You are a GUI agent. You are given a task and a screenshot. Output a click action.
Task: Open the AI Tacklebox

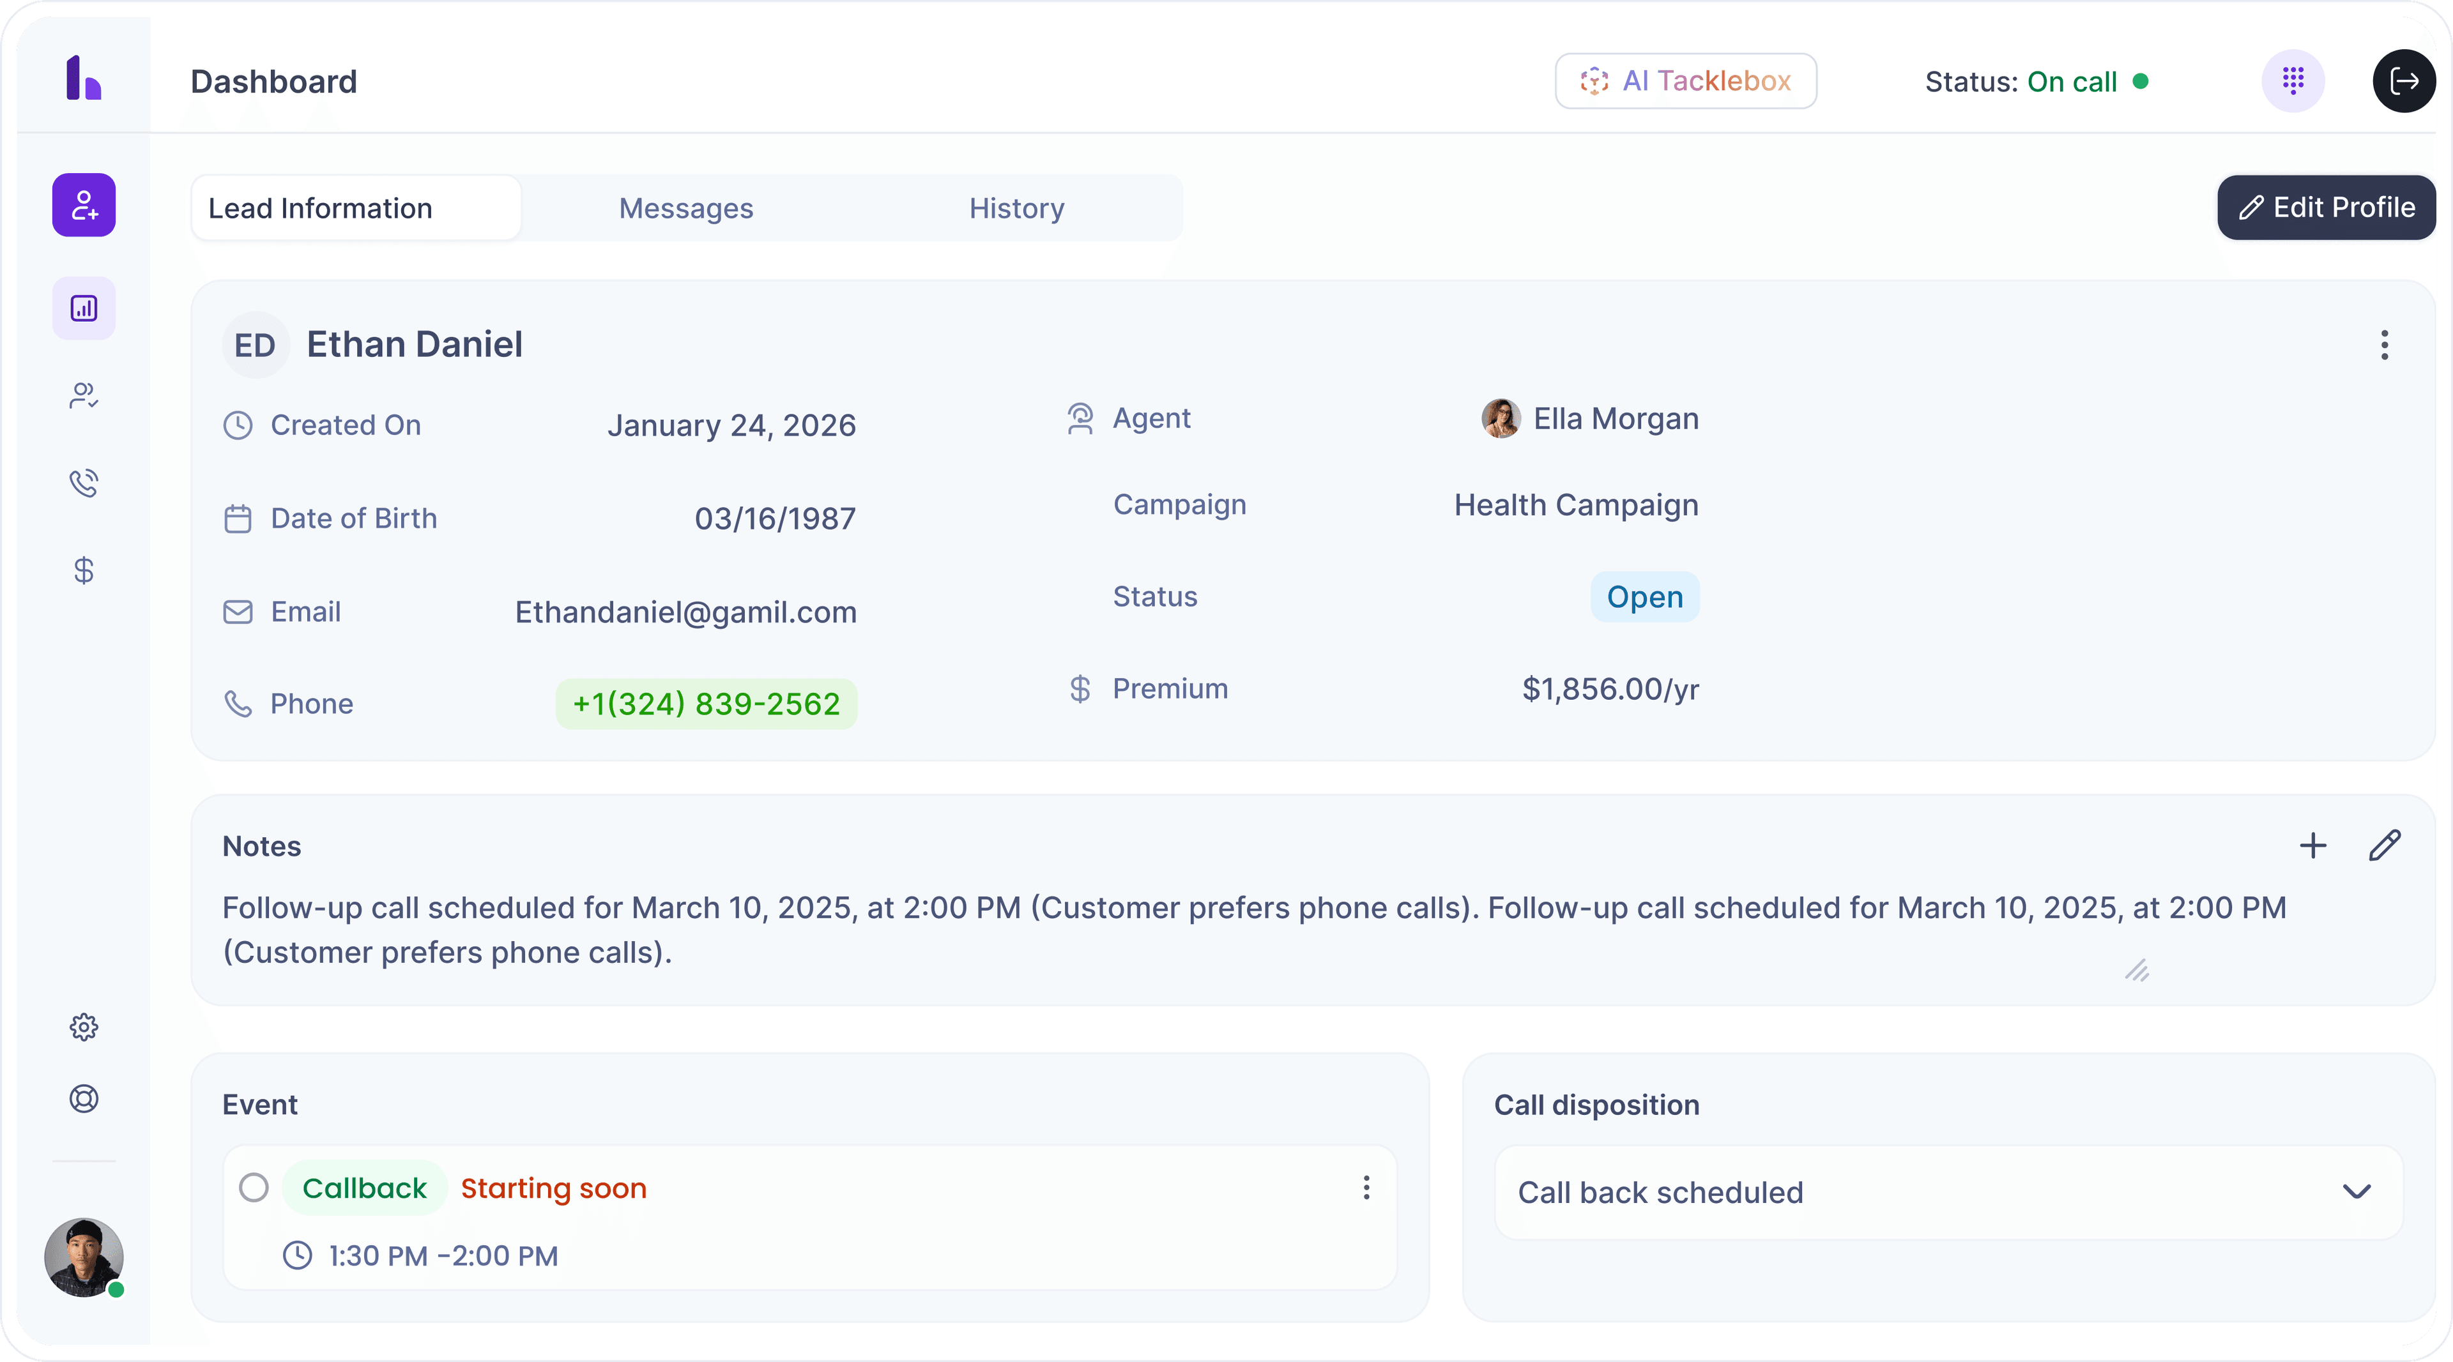pos(1686,81)
